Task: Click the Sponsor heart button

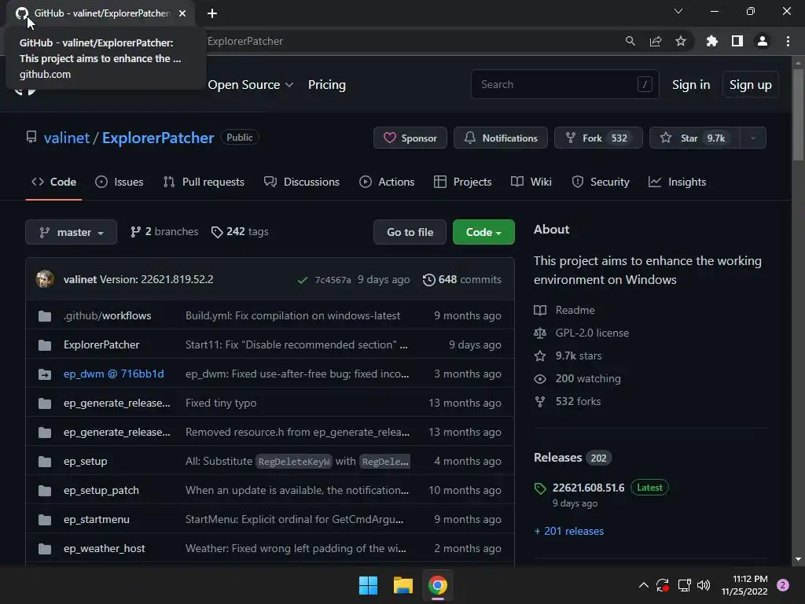Action: 410,138
